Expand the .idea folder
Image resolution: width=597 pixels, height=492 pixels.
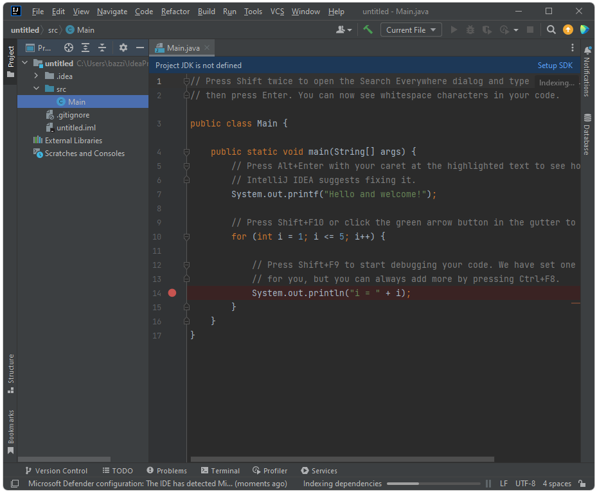point(36,76)
